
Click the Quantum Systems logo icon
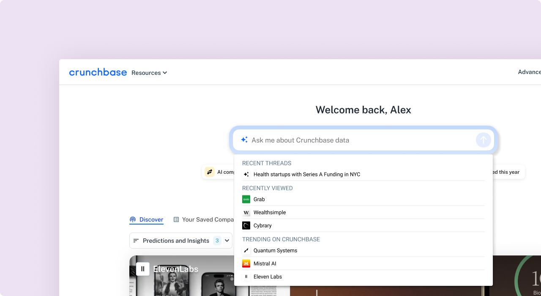246,250
